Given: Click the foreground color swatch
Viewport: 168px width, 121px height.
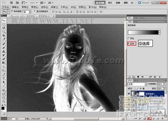Looking at the screenshot, I should [x=3, y=108].
